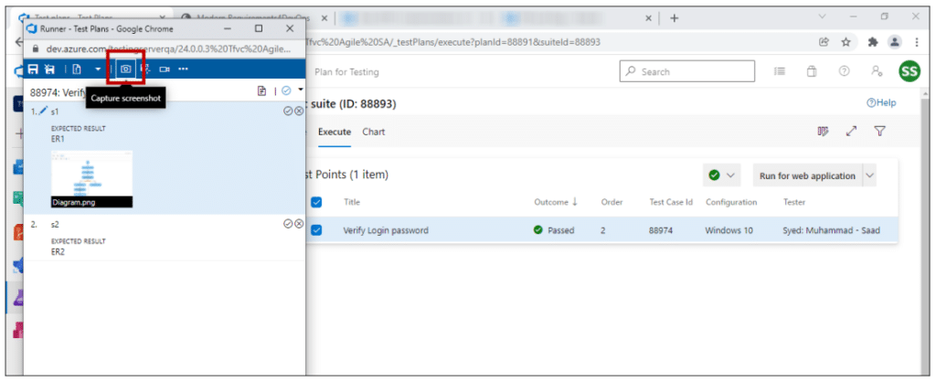The height and width of the screenshot is (382, 936).
Task: Click the record screen video icon in Runner
Action: 165,69
